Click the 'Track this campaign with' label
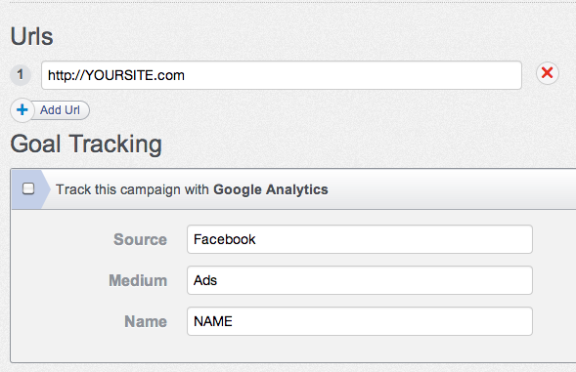 [132, 189]
